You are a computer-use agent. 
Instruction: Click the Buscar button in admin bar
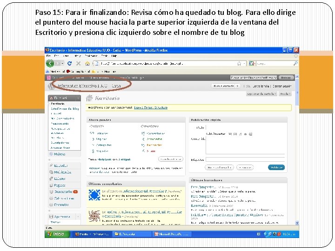pos(286,78)
